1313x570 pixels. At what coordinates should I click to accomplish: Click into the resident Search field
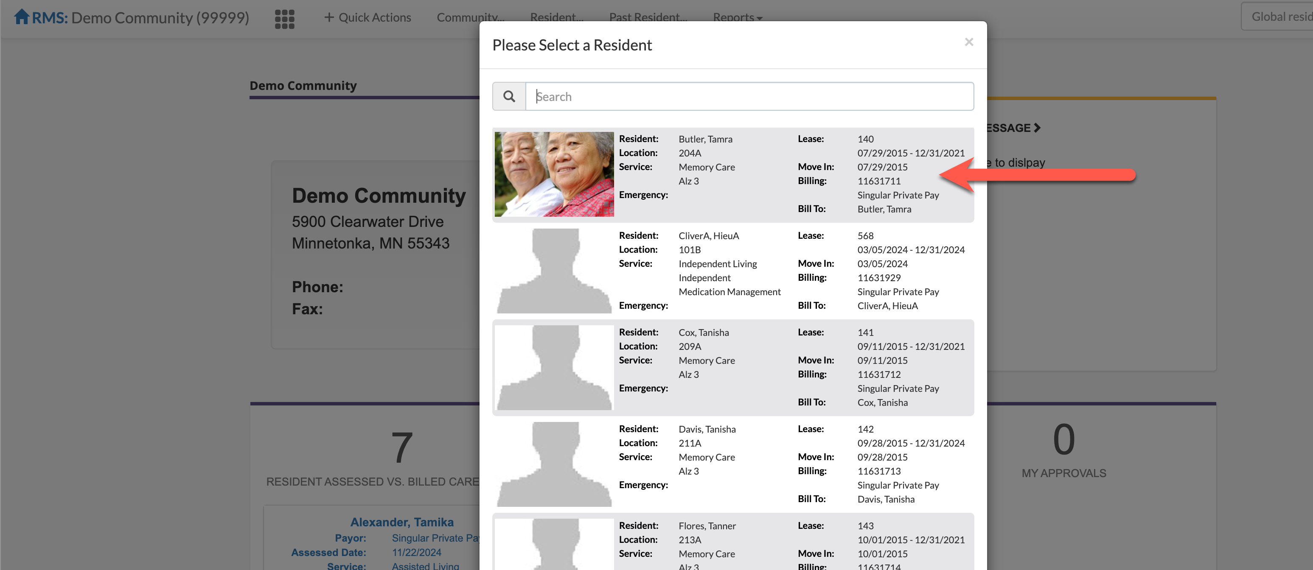(x=749, y=96)
